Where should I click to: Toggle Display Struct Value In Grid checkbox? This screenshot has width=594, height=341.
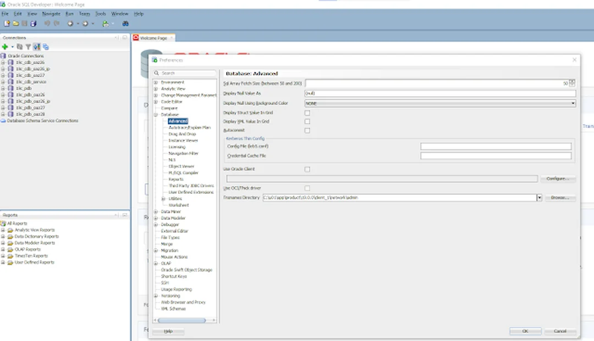coord(307,113)
